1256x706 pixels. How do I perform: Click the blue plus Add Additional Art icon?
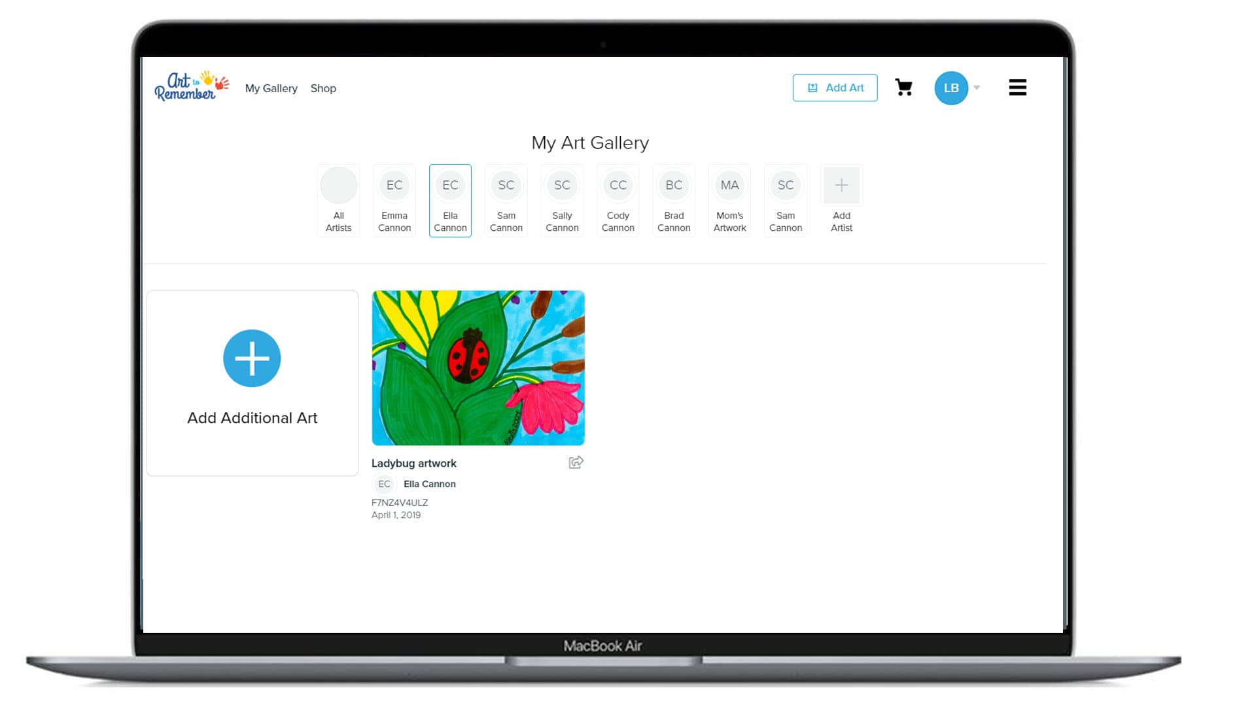coord(252,358)
